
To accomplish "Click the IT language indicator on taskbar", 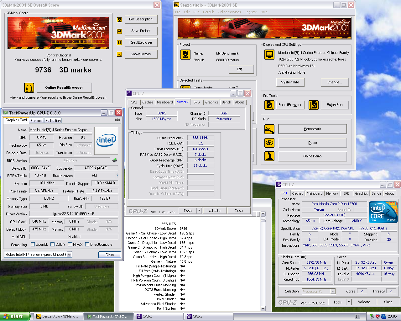I will [x=357, y=316].
